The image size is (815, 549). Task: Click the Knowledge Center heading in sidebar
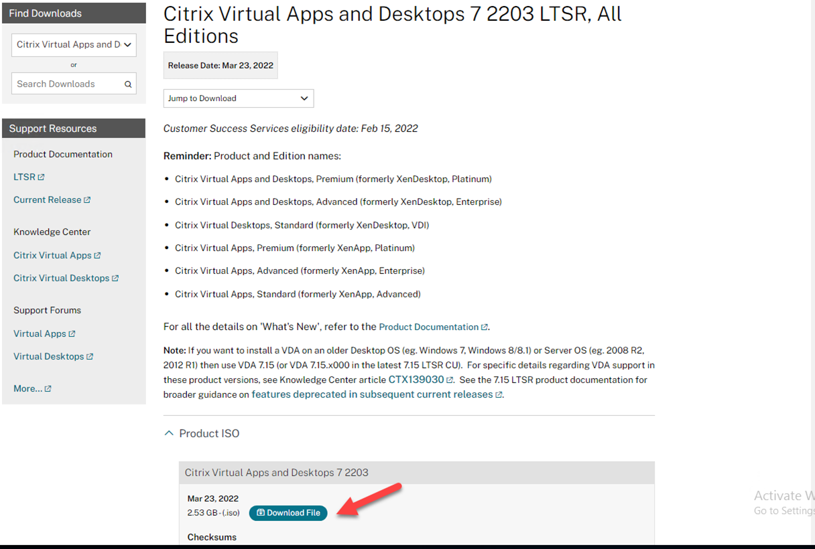tap(52, 232)
